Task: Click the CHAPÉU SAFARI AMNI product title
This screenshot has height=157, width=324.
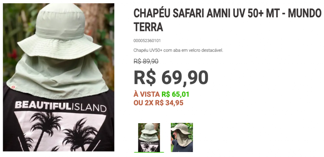Action: (x=227, y=20)
